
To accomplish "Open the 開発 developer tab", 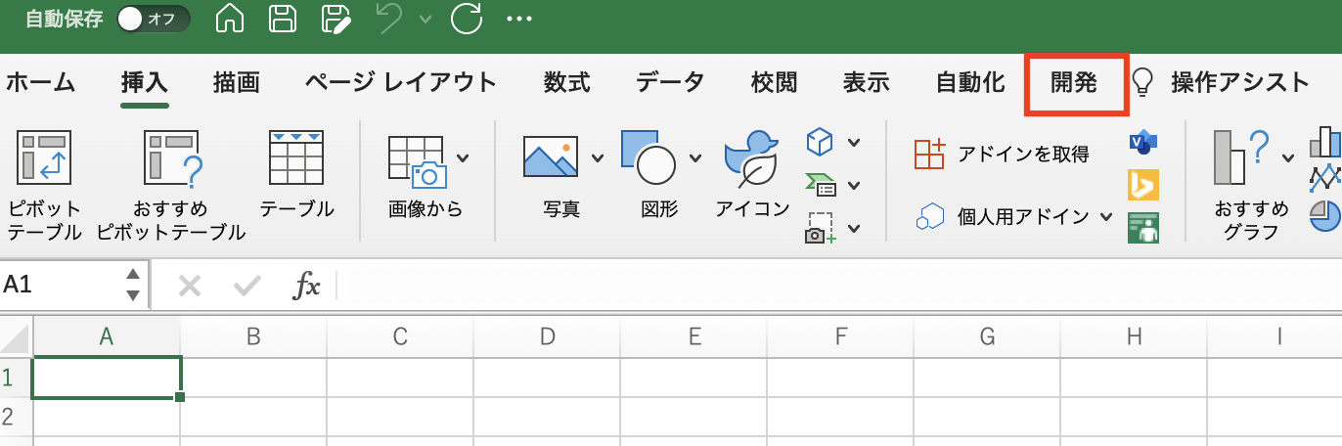I will coord(1074,83).
